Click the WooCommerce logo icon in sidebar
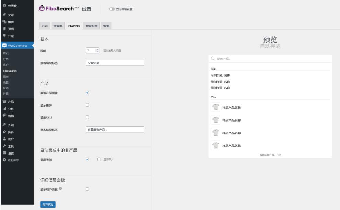 click(x=4, y=46)
